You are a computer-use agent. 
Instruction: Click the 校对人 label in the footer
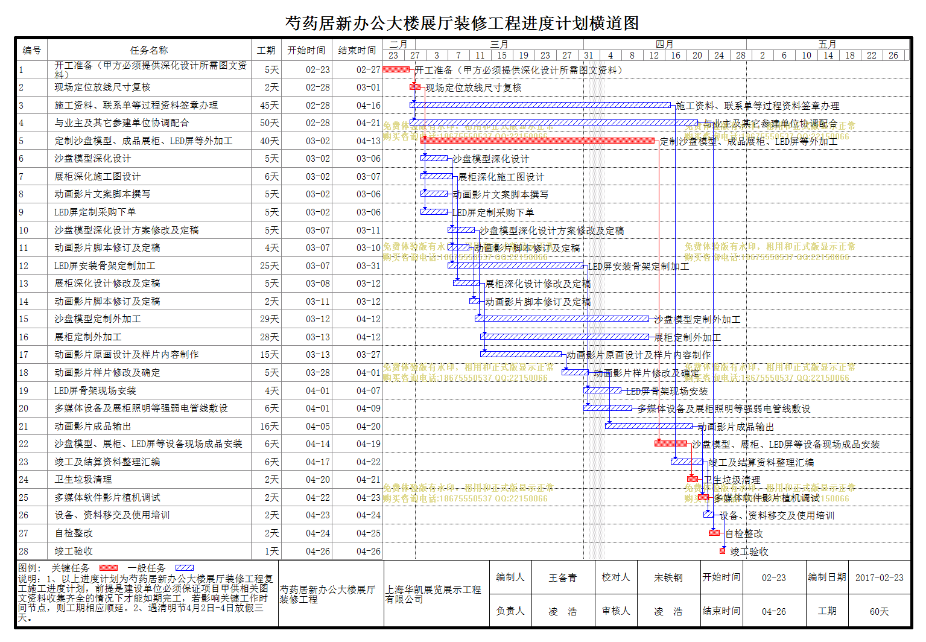click(x=616, y=577)
